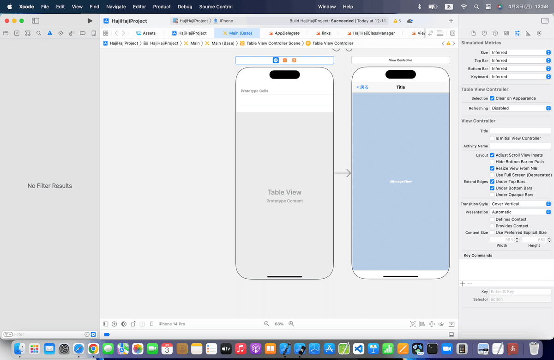Add a key command with plus
The width and height of the screenshot is (554, 360).
[463, 284]
